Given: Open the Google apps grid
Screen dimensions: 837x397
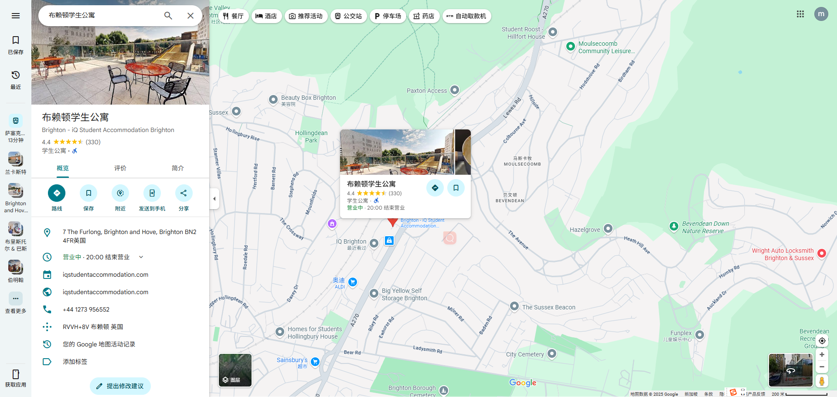Looking at the screenshot, I should point(800,14).
